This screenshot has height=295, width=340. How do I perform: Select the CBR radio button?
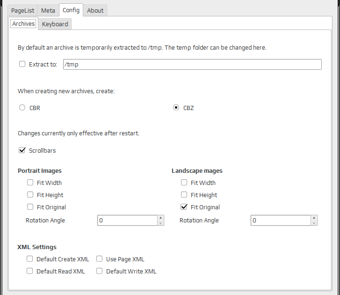[22, 108]
